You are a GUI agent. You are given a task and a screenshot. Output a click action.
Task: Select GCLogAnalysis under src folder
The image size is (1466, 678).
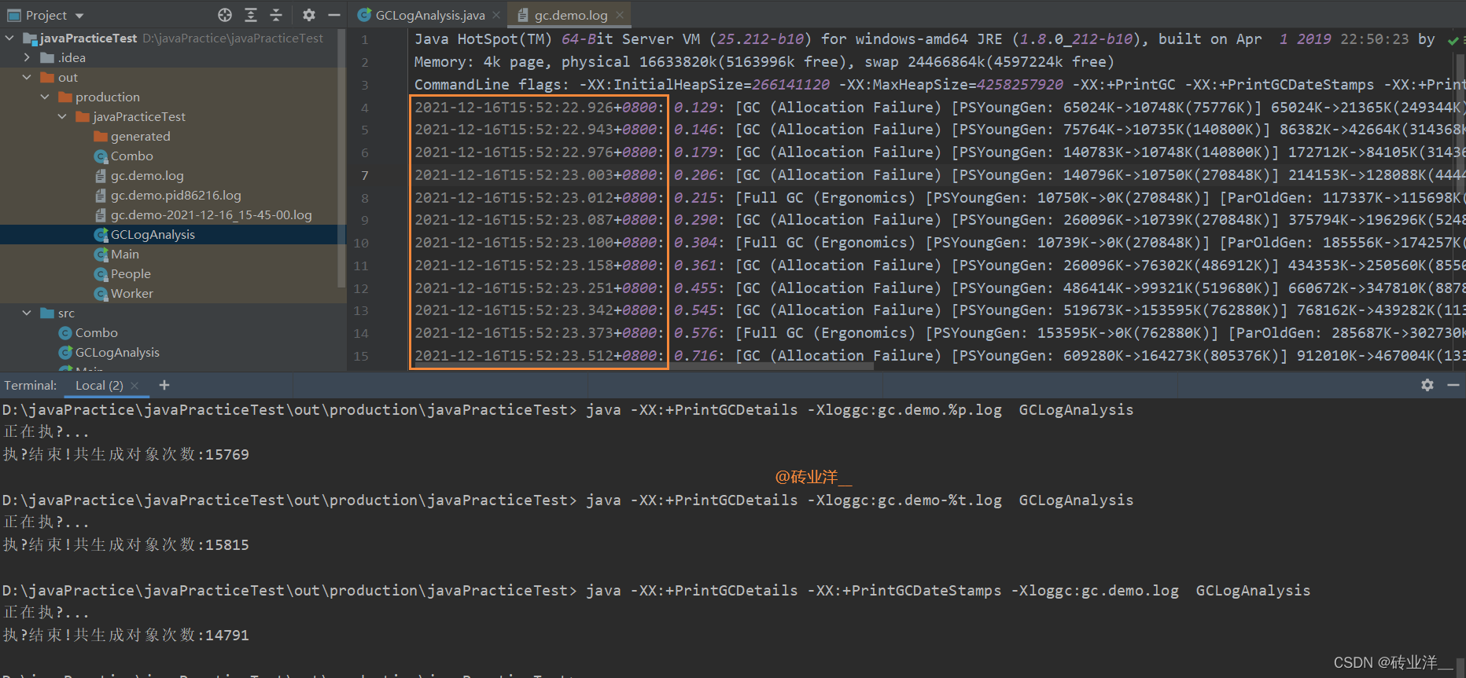coord(117,352)
